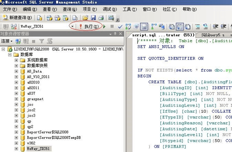Select the ReportServer$SQL2008TempDB database
The image size is (232, 152).
point(54,138)
